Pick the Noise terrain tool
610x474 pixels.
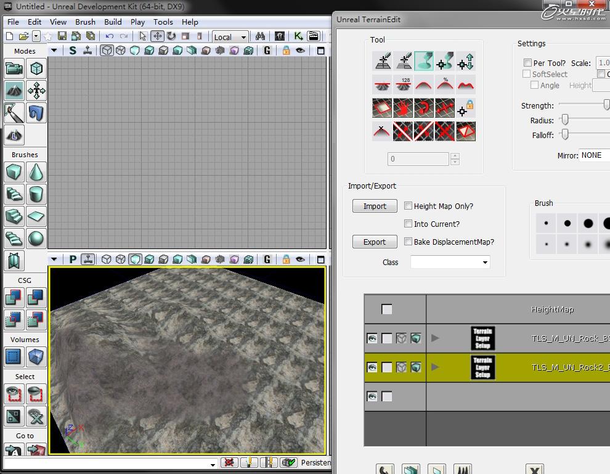coord(466,84)
